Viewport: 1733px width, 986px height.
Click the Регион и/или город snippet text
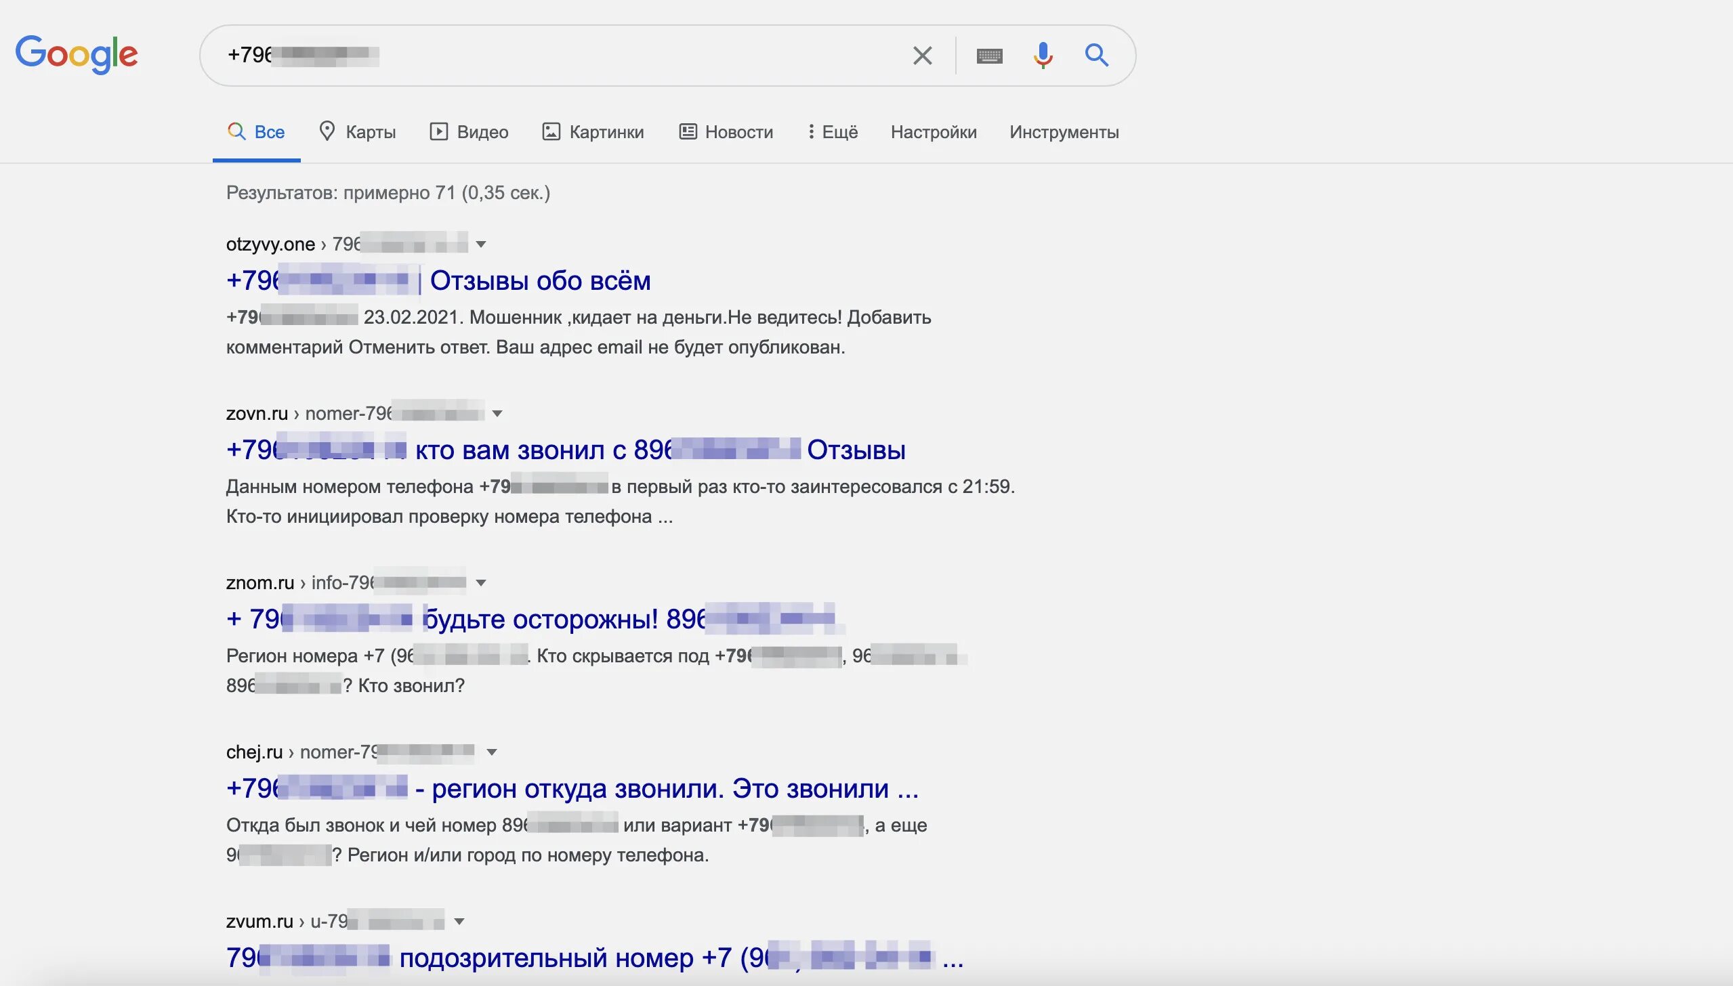pos(528,855)
